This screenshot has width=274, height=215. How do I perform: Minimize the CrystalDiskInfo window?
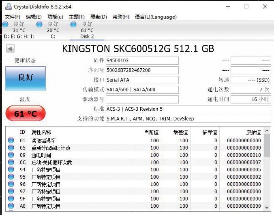point(228,7)
